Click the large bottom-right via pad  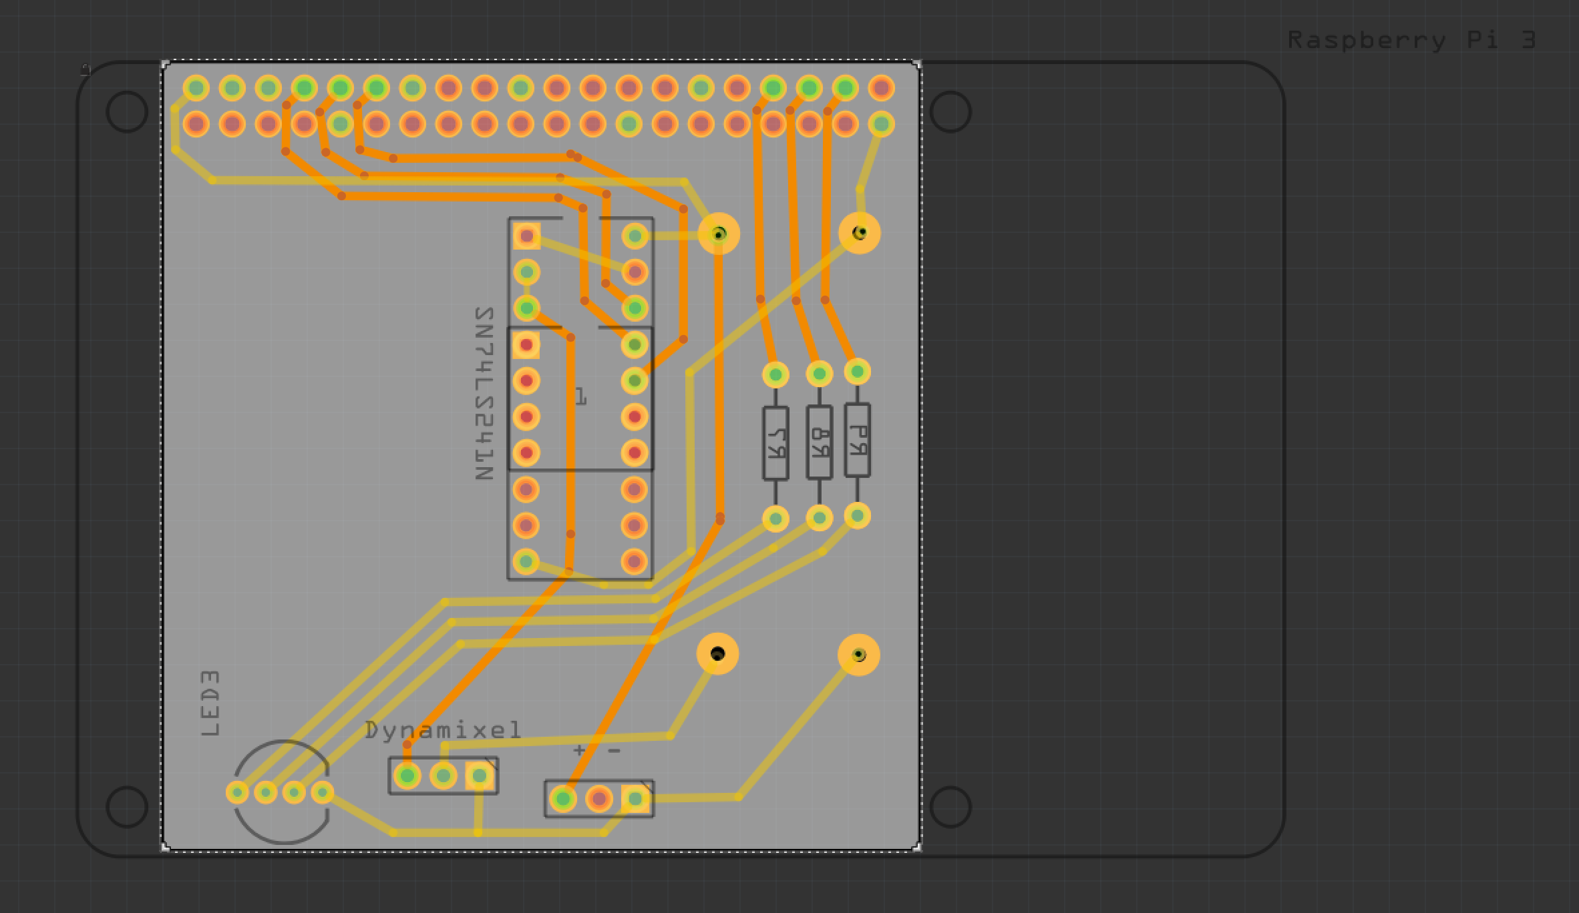click(859, 655)
